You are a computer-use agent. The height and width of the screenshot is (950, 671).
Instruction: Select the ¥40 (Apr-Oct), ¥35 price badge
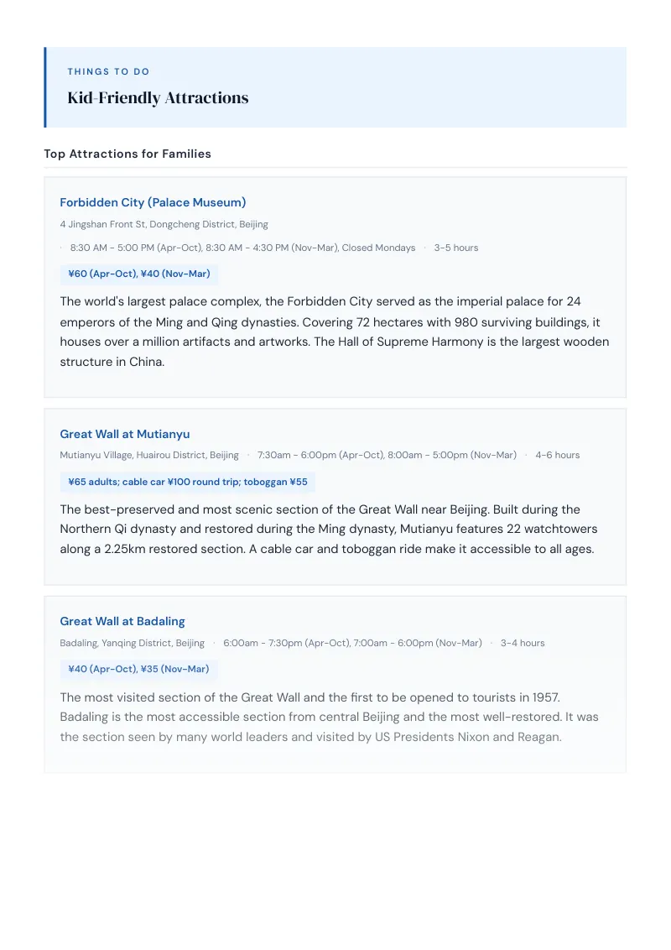138,669
